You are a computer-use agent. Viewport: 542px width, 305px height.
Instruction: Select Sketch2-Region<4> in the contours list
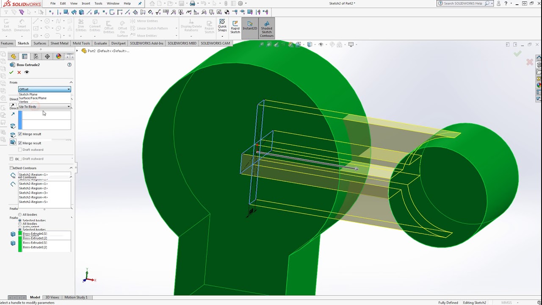[33, 197]
